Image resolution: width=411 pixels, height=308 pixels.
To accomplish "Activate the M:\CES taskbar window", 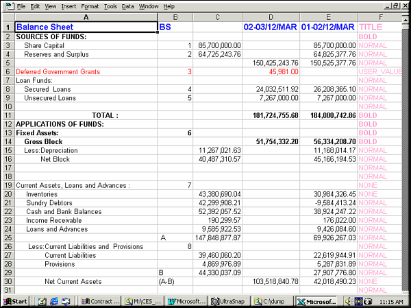I will coord(143,301).
